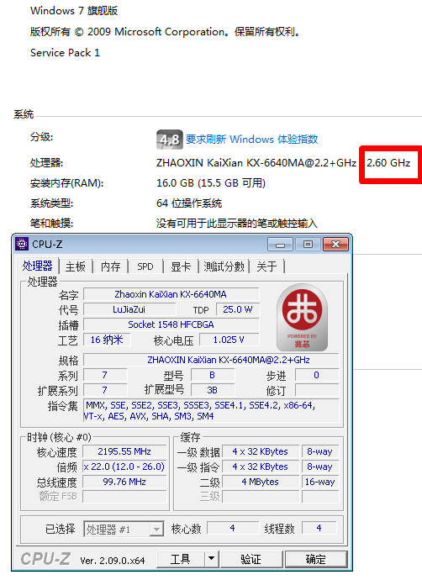Click the 核心数 value 4
Screen dimensions: 422x580
[x=232, y=528]
